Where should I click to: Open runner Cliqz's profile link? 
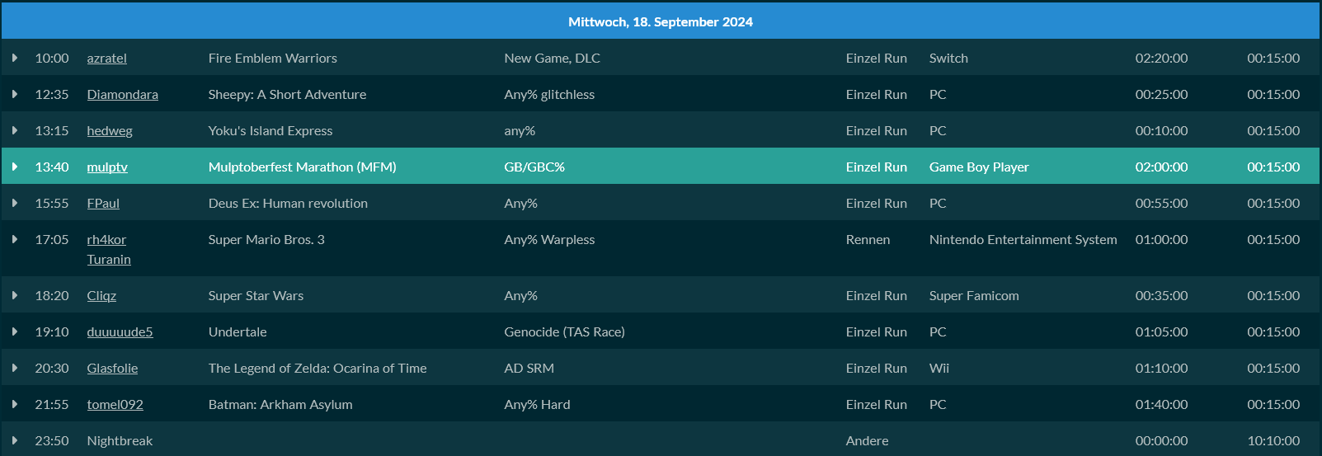click(101, 296)
